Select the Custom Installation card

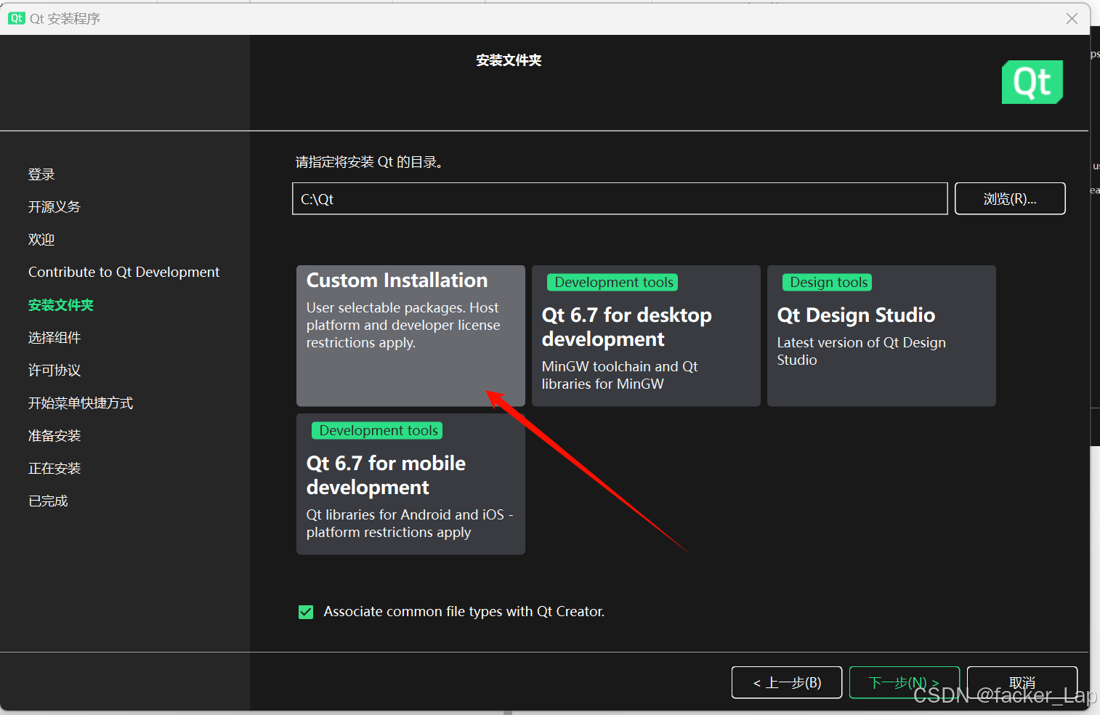pos(411,336)
